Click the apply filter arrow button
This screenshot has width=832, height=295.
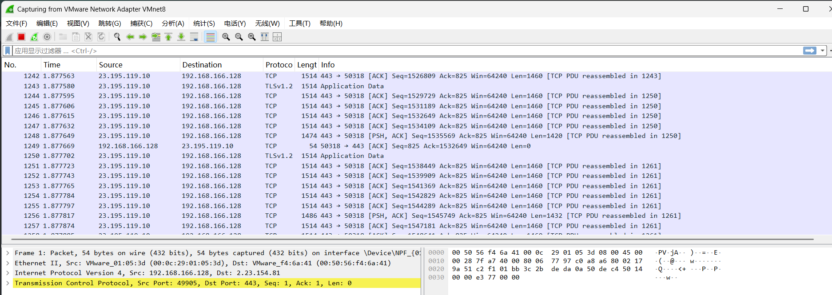810,51
